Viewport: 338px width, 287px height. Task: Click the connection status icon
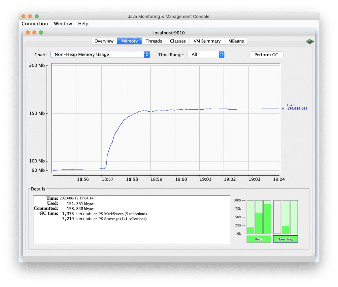tap(310, 41)
